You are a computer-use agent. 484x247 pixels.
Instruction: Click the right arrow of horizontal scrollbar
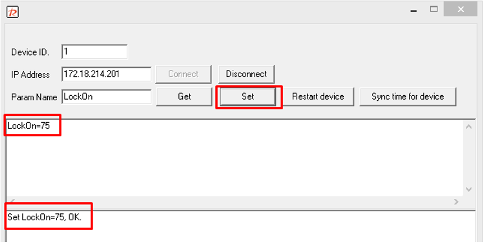[456, 202]
